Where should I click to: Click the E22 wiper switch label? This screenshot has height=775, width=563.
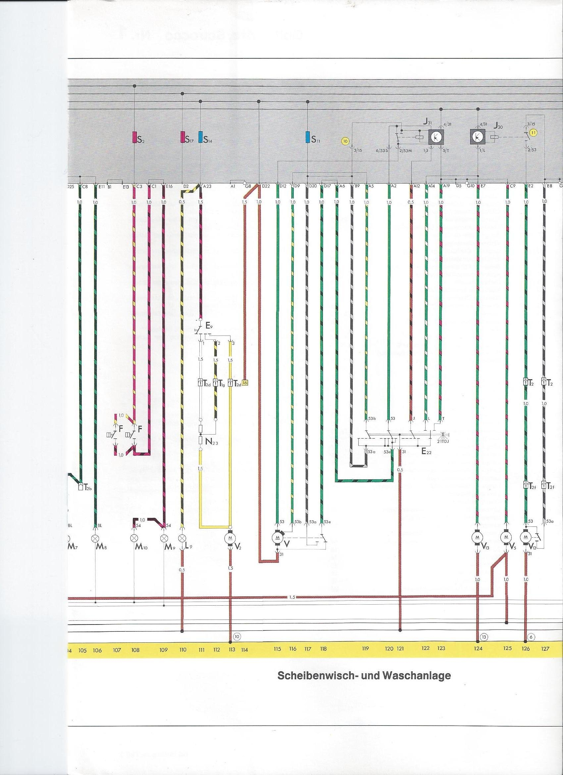427,452
